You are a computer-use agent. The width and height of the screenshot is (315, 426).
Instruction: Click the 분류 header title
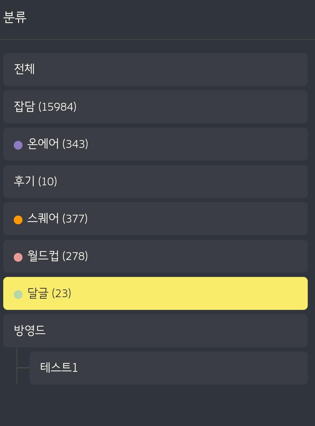(x=15, y=17)
